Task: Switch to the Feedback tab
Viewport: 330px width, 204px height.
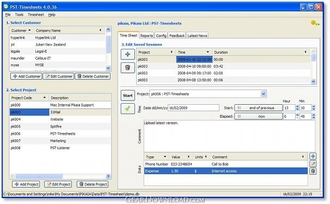Action: point(177,36)
